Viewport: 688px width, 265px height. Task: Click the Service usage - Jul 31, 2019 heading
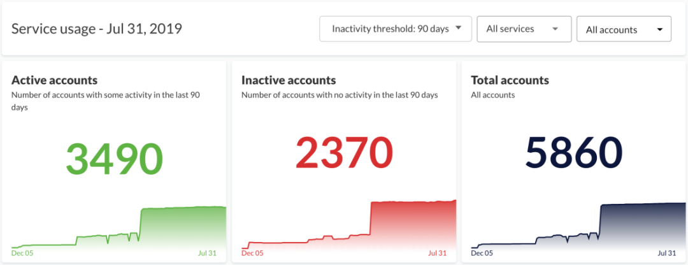(97, 29)
